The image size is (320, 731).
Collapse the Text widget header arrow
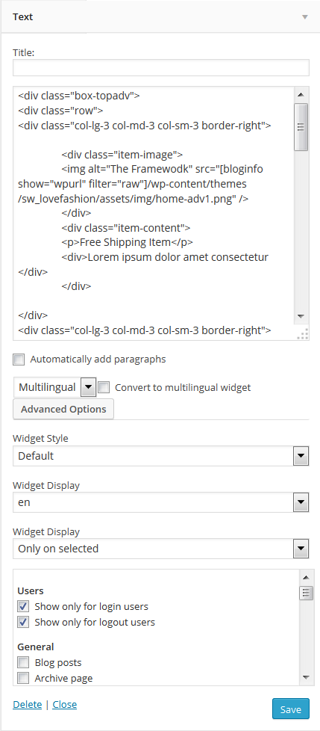pyautogui.click(x=304, y=16)
